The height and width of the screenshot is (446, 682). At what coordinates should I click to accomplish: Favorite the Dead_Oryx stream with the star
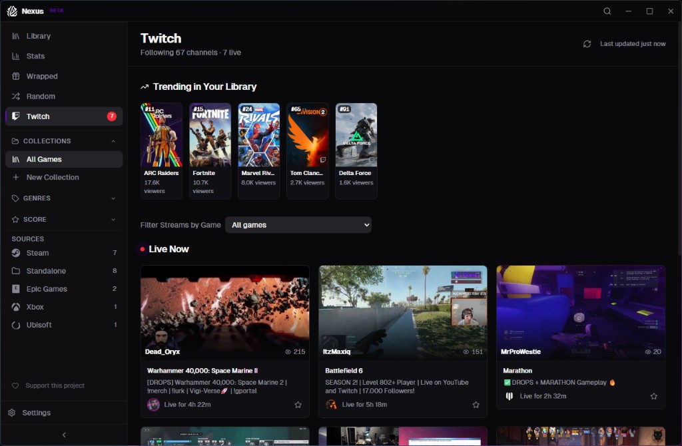coord(298,404)
